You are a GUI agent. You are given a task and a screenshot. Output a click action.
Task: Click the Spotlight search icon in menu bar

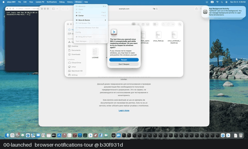coord(222,2)
